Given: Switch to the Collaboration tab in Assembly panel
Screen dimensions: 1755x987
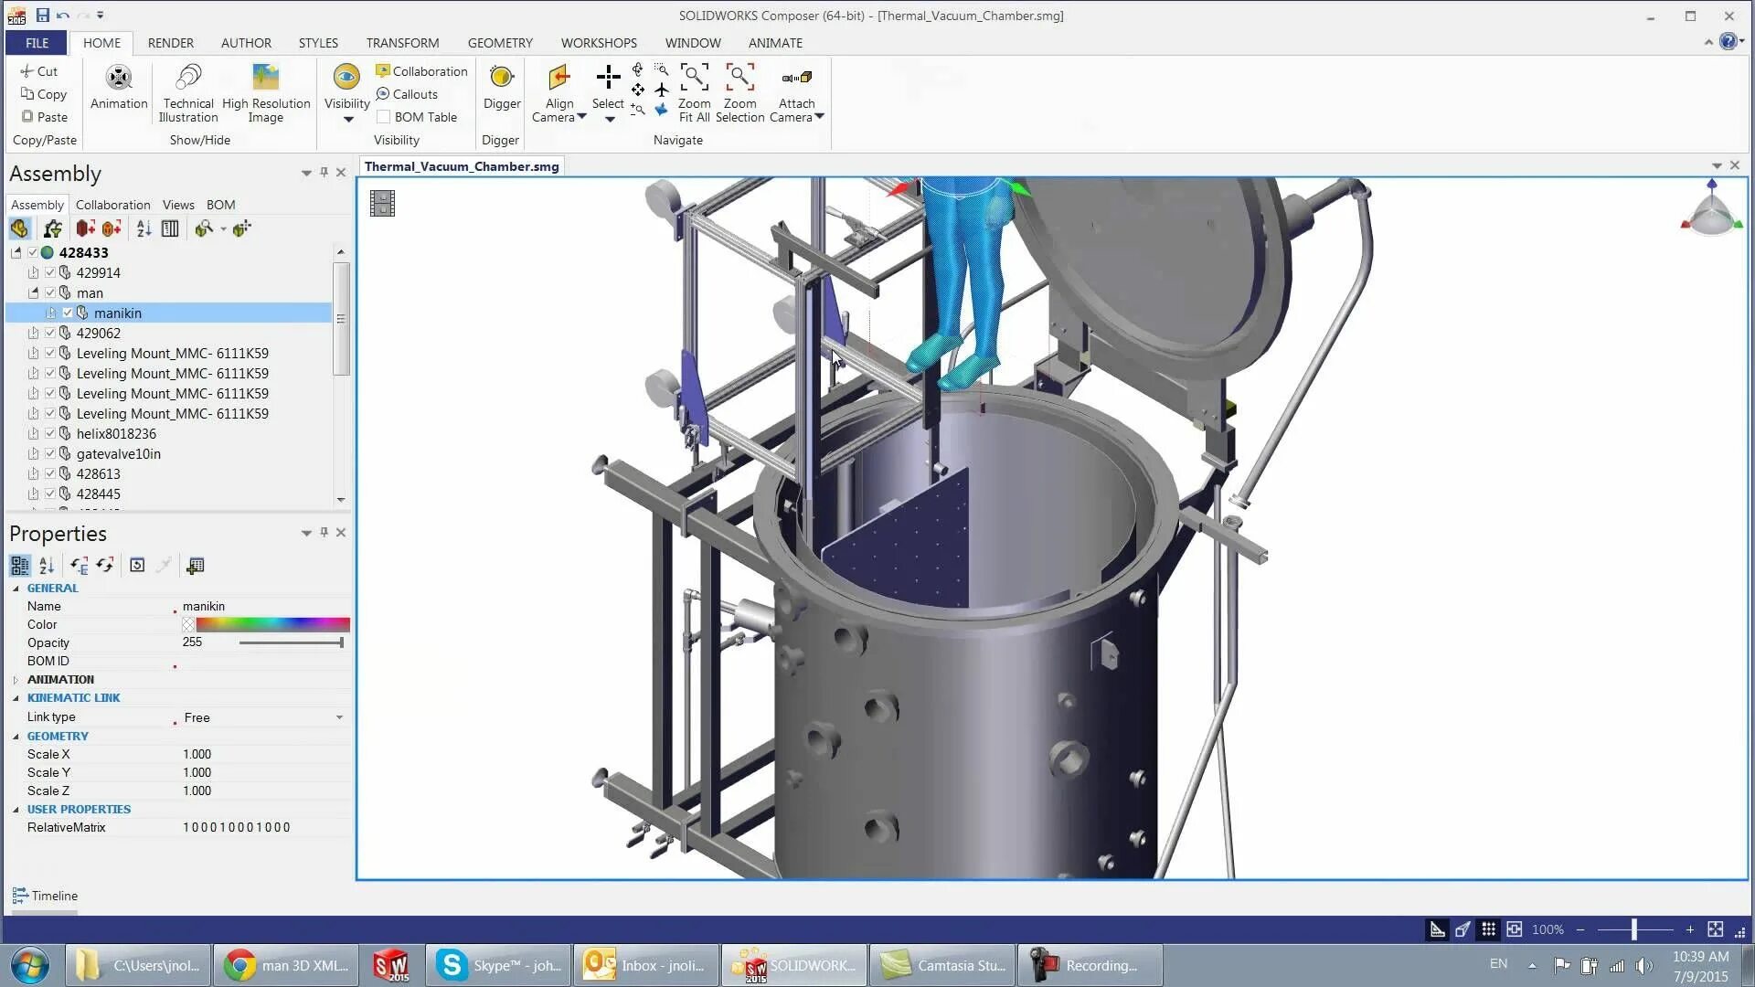Looking at the screenshot, I should click(x=112, y=205).
